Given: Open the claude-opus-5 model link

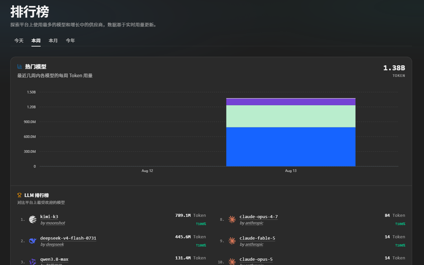Looking at the screenshot, I should point(256,259).
